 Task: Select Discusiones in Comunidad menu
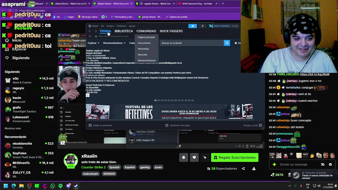coord(144,43)
